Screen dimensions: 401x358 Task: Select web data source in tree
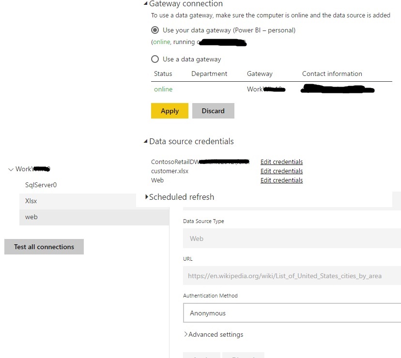point(94,217)
